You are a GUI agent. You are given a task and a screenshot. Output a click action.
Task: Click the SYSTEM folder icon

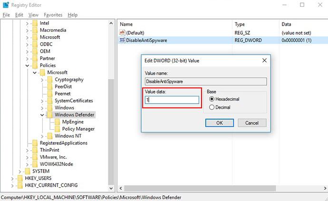click(x=28, y=171)
